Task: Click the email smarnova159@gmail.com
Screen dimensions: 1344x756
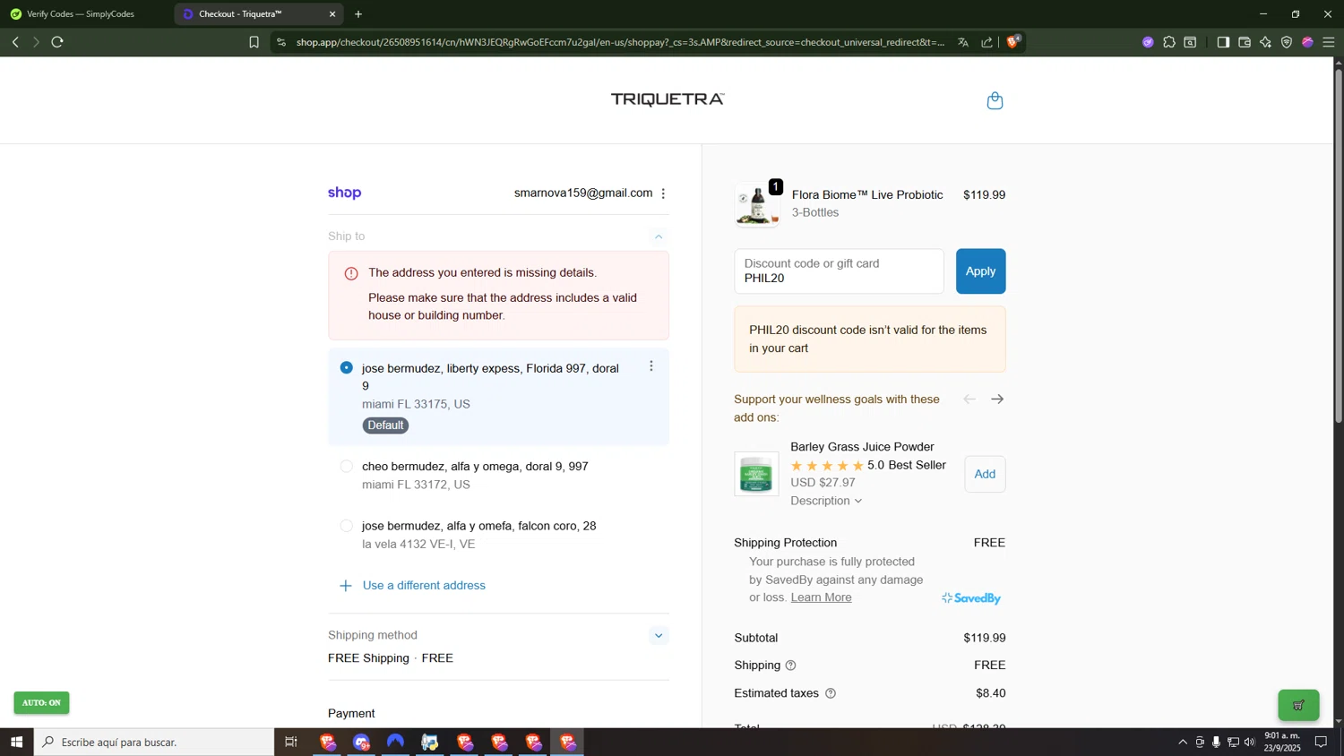Action: pyautogui.click(x=583, y=193)
